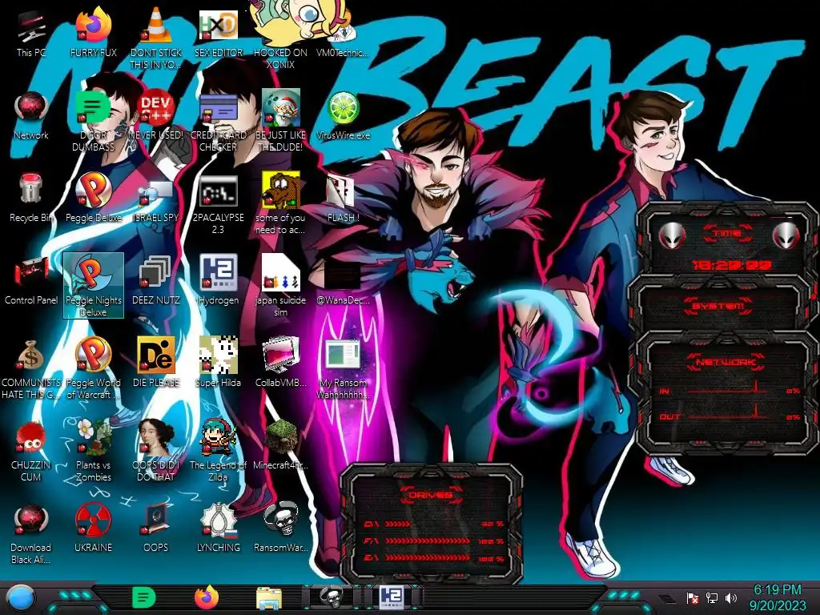Open the FURRY FUX Firefox shortcut
This screenshot has height=615, width=820.
(94, 32)
